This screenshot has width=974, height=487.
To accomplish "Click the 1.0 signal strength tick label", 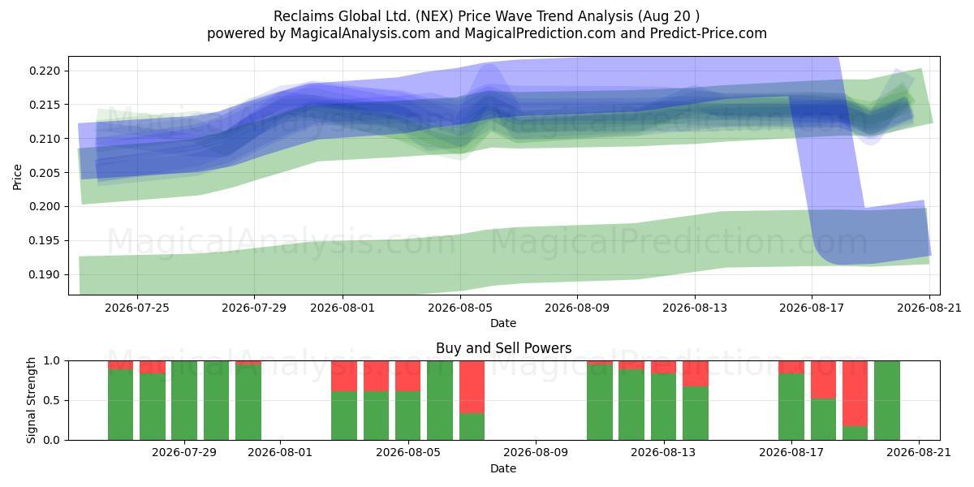I will [54, 360].
